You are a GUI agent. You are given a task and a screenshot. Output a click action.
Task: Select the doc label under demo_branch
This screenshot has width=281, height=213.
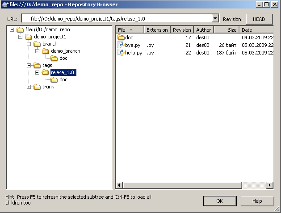(63, 58)
